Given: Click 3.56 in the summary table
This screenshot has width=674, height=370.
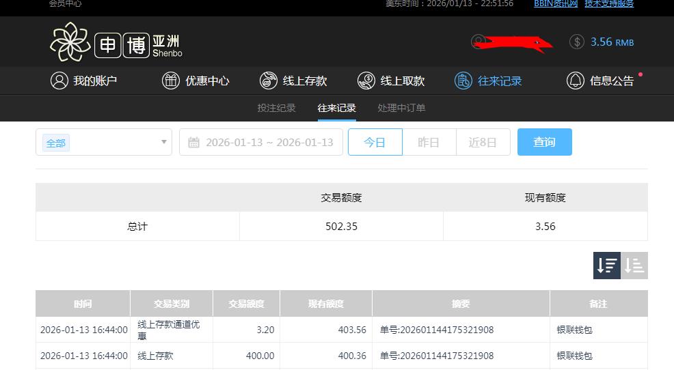Looking at the screenshot, I should click(545, 226).
